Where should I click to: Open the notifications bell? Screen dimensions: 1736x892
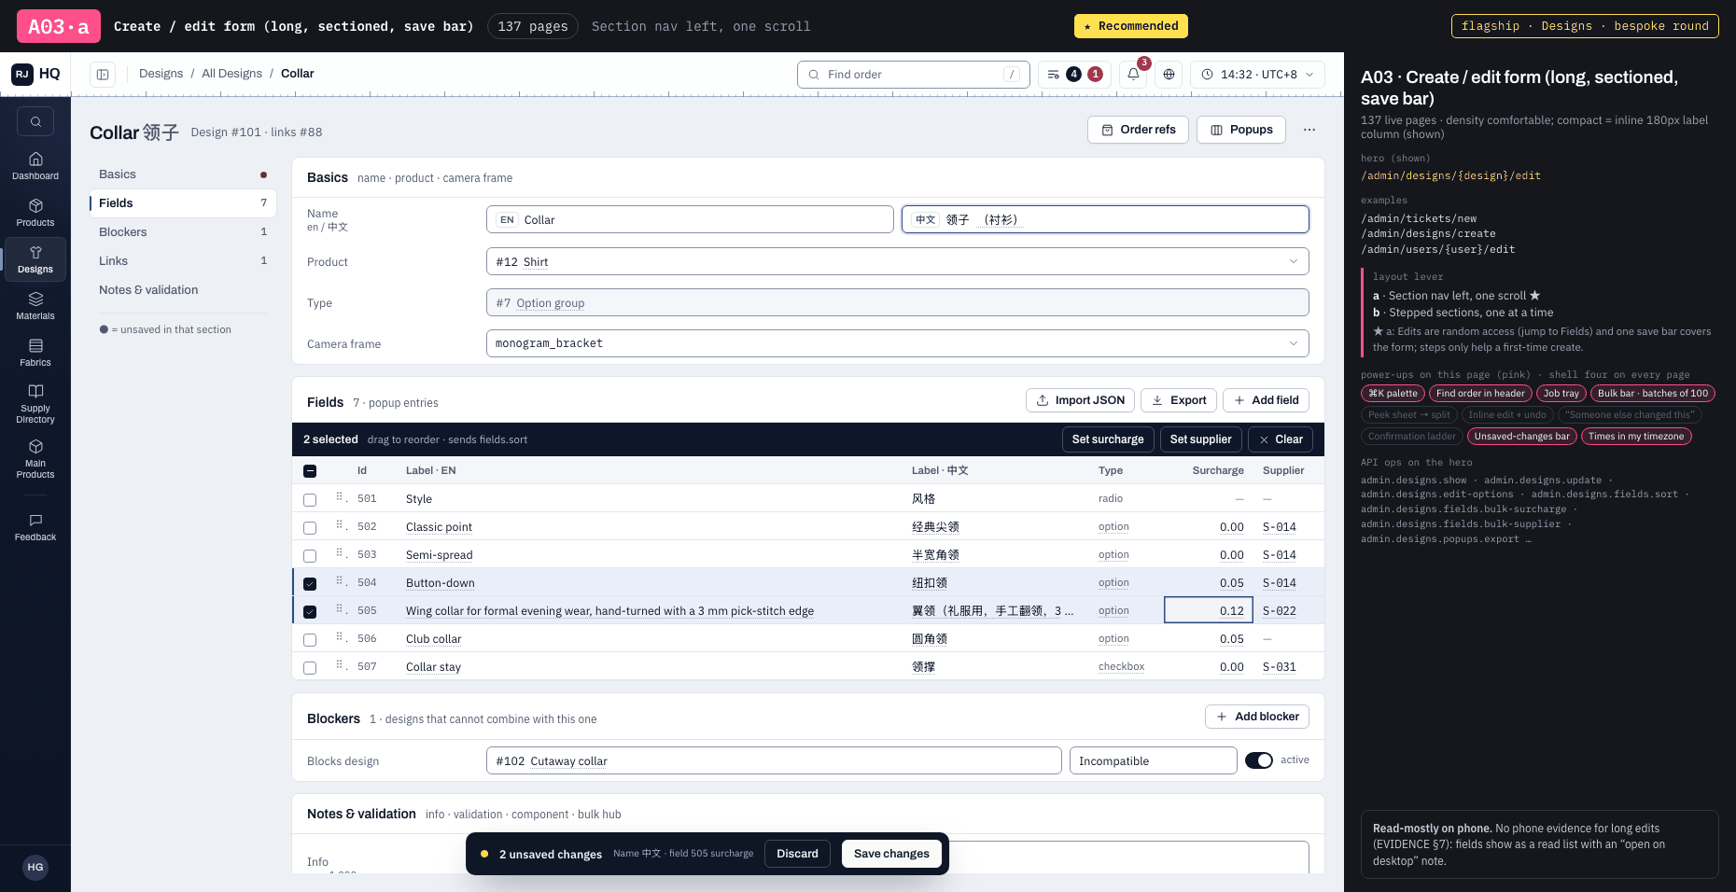click(x=1133, y=74)
